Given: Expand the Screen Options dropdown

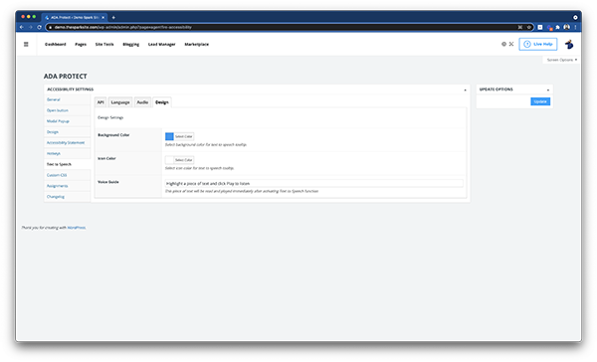Looking at the screenshot, I should [561, 60].
